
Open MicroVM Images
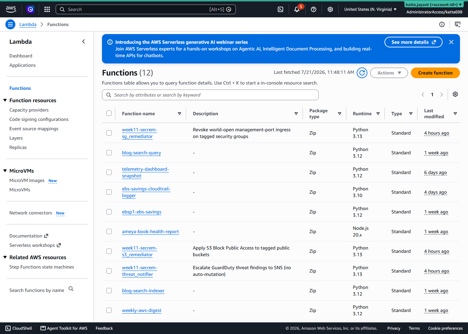click(x=27, y=180)
